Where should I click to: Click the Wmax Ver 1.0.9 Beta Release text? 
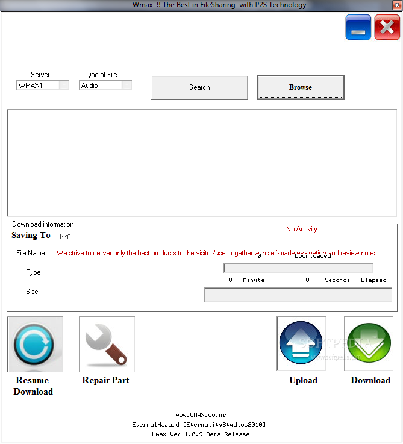201,434
